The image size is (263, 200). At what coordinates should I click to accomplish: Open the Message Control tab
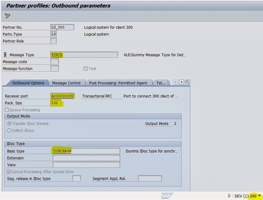(66, 83)
